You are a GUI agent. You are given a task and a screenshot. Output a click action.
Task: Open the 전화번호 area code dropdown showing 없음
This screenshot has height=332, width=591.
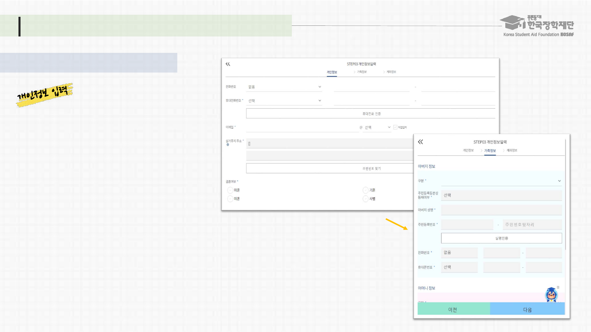(x=284, y=87)
